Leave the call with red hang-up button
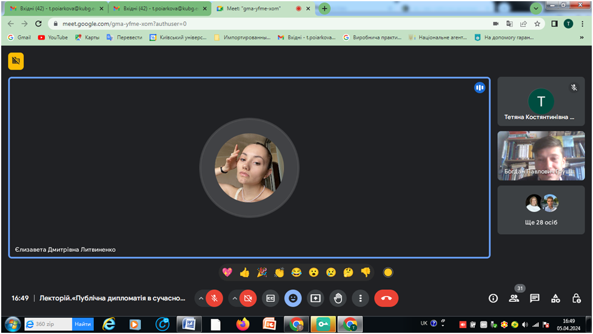 (x=386, y=298)
